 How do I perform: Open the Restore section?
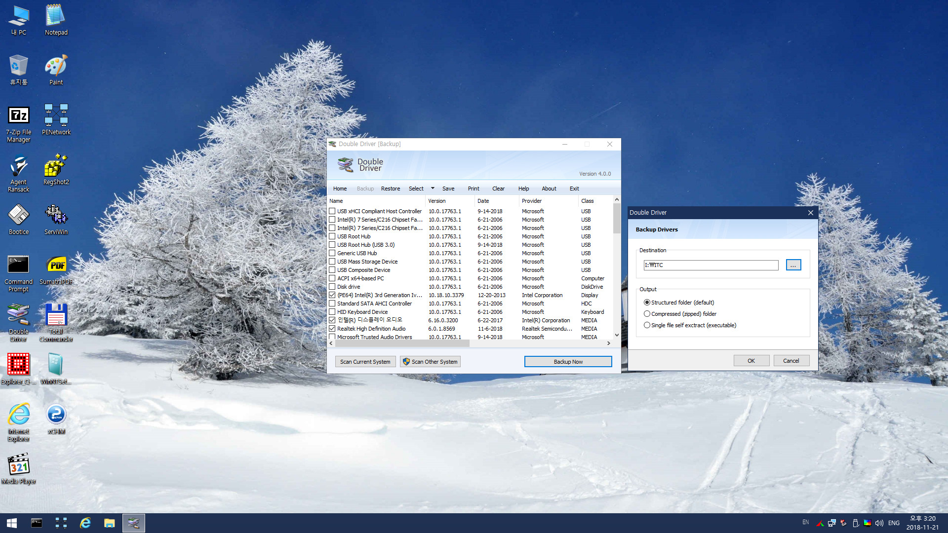click(391, 189)
